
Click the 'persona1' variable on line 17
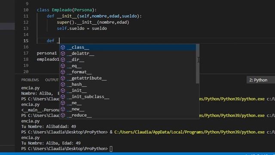pos(47,53)
